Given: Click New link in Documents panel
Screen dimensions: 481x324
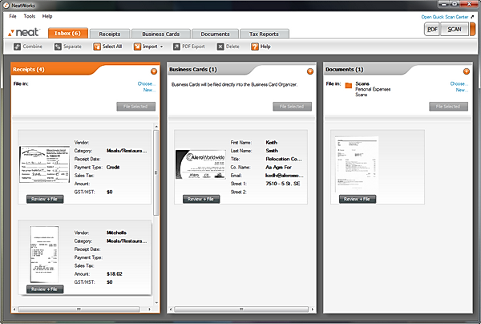Looking at the screenshot, I should click(x=462, y=90).
